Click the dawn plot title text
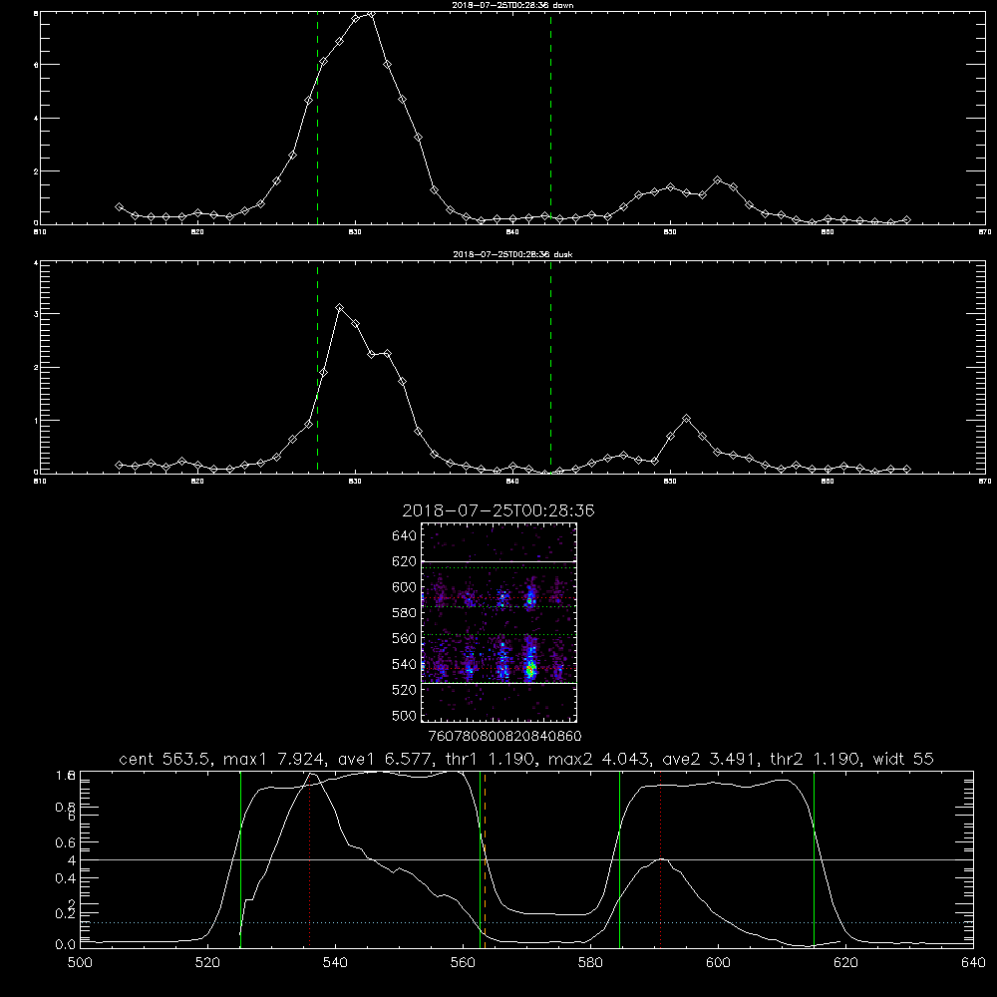This screenshot has height=997, width=997. tap(512, 5)
